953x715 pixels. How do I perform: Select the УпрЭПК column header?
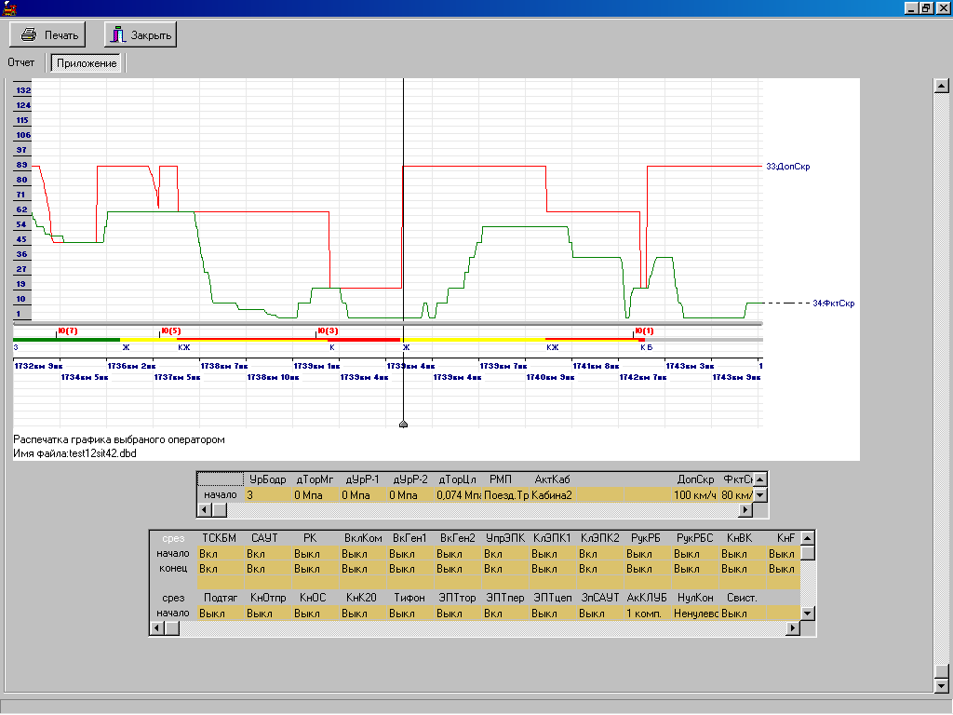pyautogui.click(x=505, y=538)
